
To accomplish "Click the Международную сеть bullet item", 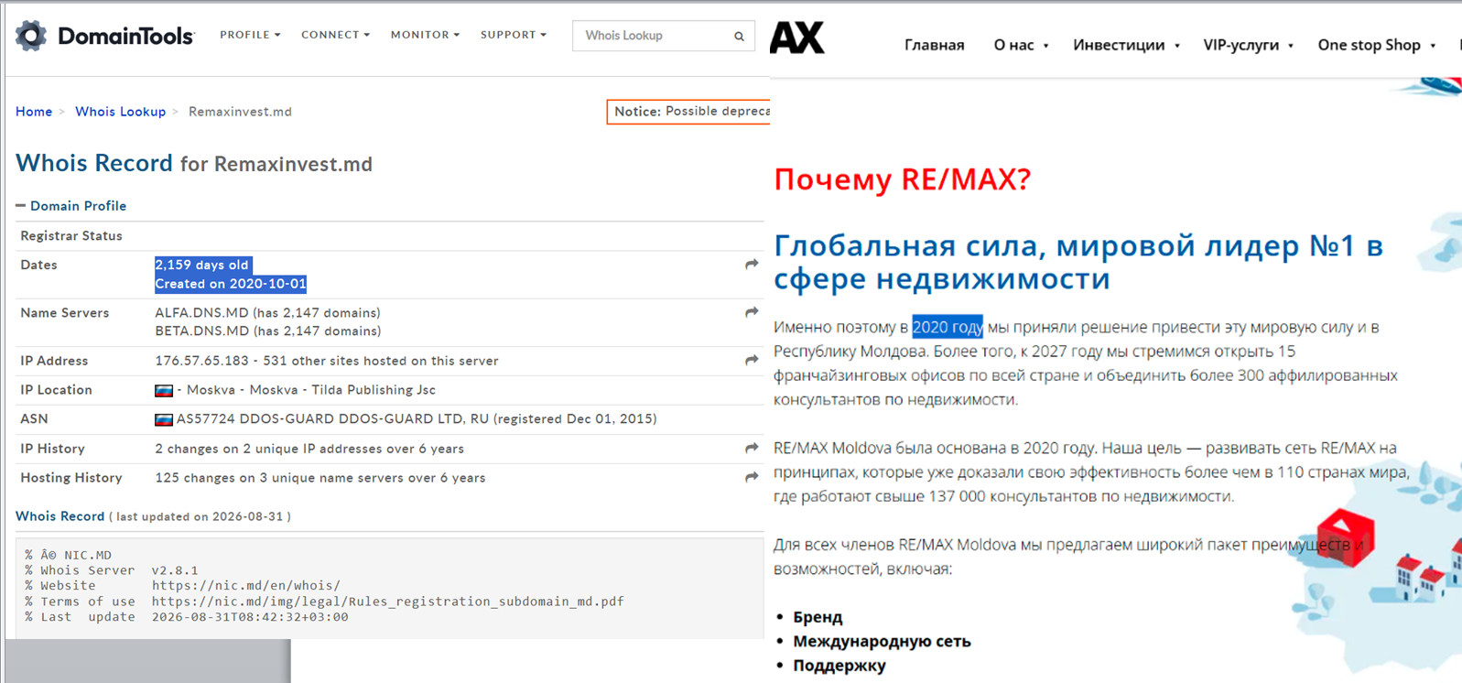I will point(882,642).
